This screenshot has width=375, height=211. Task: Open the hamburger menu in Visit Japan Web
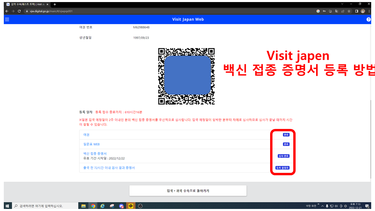pos(7,19)
